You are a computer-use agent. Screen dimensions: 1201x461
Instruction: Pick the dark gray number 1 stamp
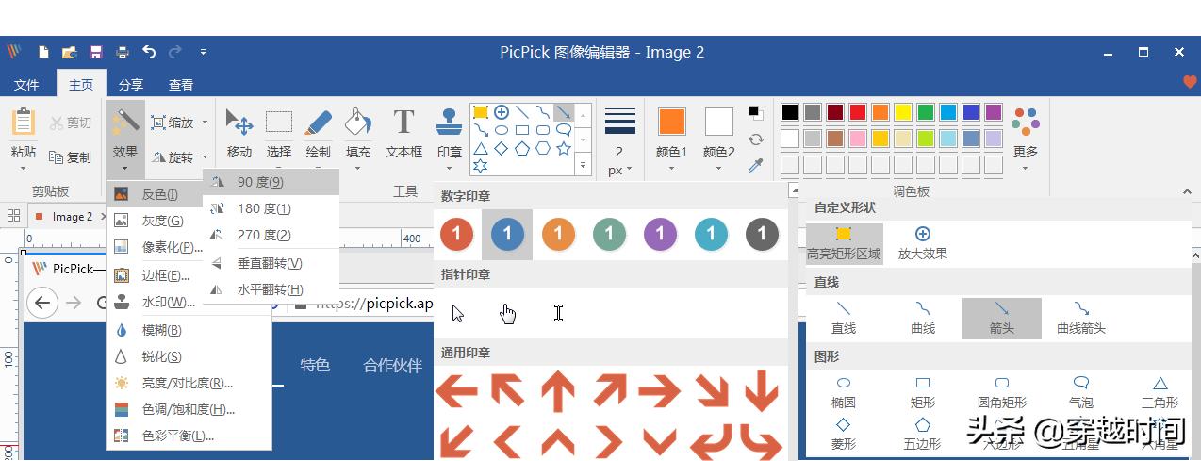click(x=762, y=234)
